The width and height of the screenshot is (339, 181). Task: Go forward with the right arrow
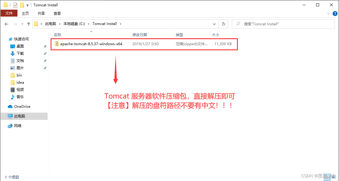point(15,24)
